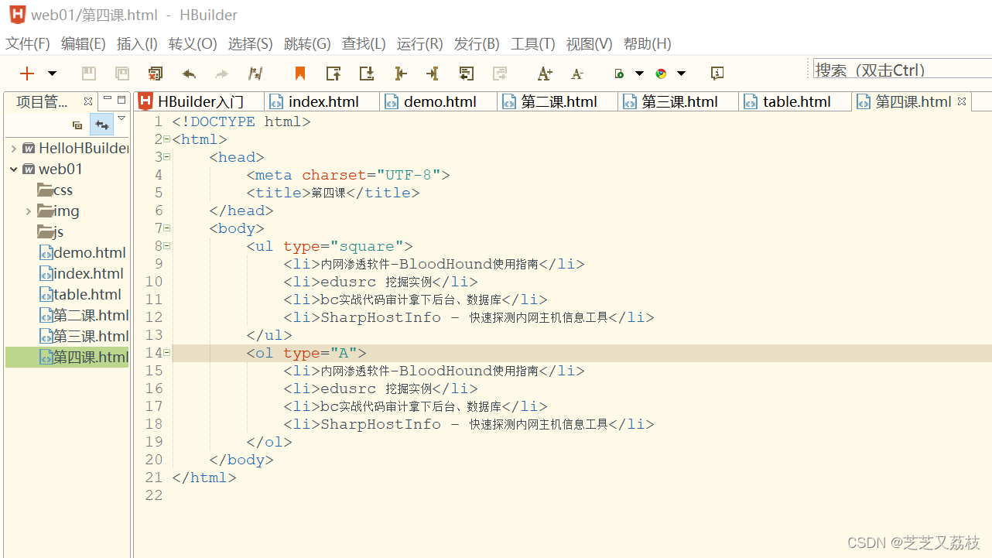Screen dimensions: 992x558
Task: Open the 视图(V) menu
Action: tap(590, 44)
